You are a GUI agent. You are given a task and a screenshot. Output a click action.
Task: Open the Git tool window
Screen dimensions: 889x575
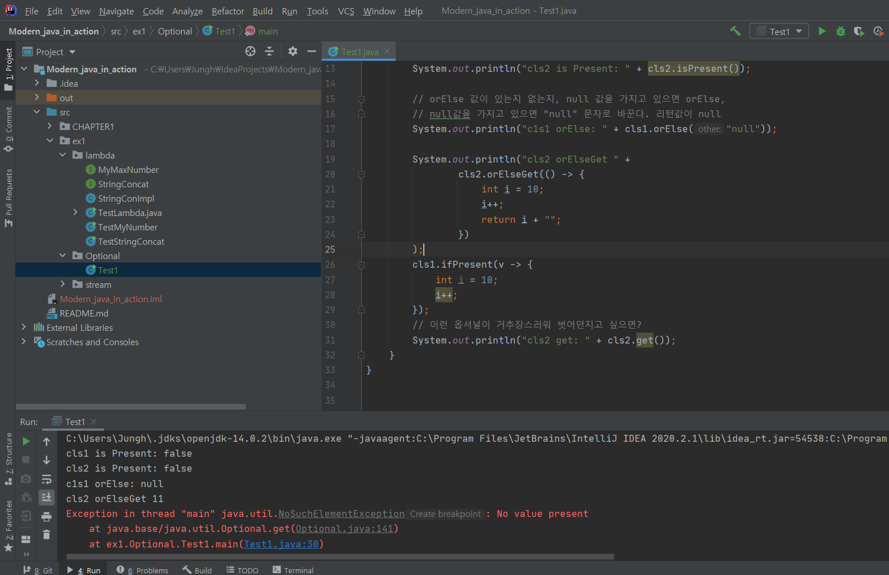[38, 570]
